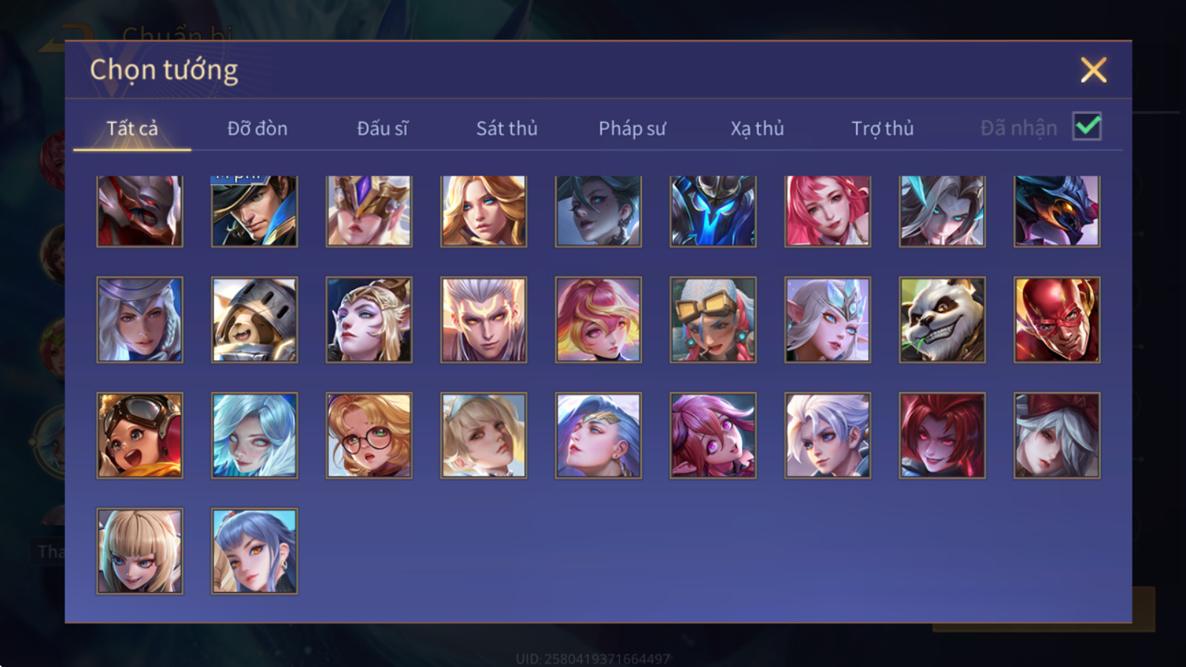1186x667 pixels.
Task: Pick the pink-haired woman hero portrait
Action: click(x=827, y=211)
